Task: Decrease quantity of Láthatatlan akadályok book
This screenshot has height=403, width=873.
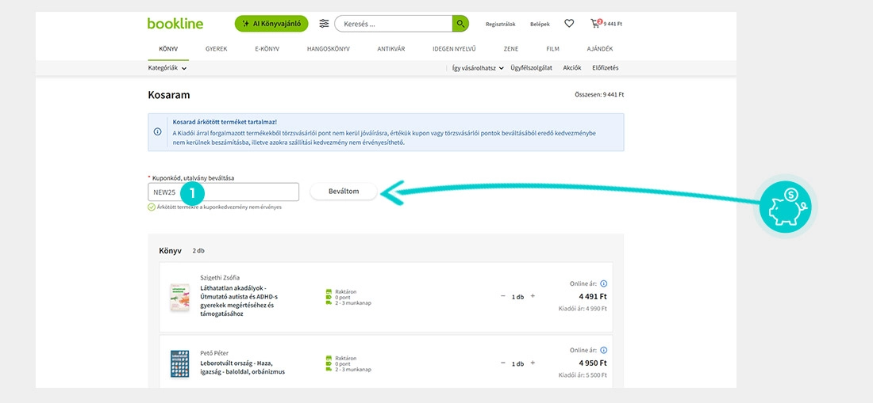Action: pyautogui.click(x=503, y=296)
